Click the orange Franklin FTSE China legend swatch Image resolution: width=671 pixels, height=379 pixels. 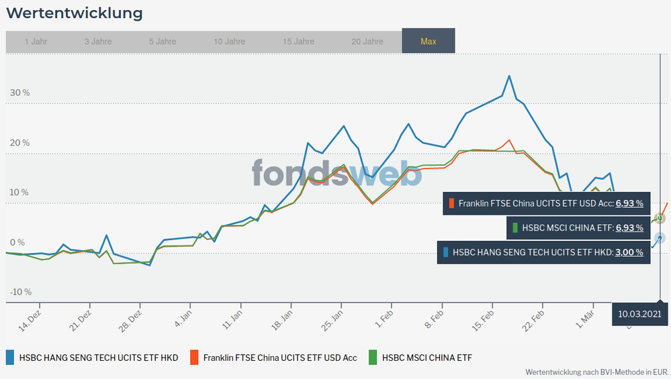195,358
